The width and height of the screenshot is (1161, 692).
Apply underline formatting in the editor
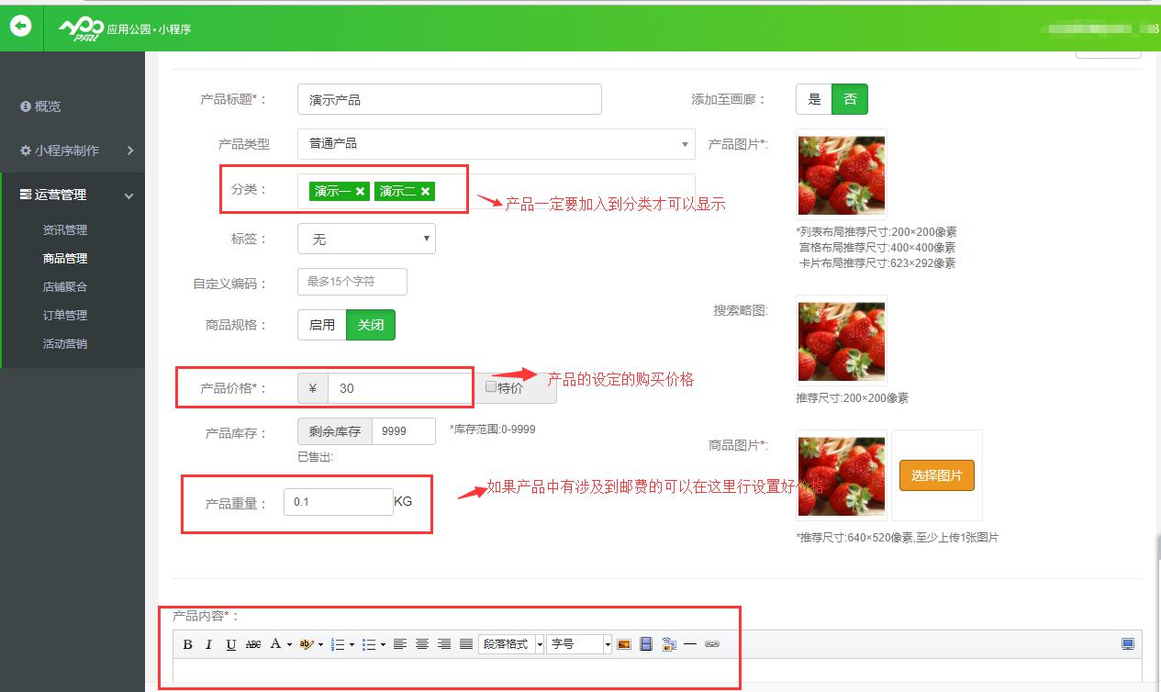click(x=231, y=644)
